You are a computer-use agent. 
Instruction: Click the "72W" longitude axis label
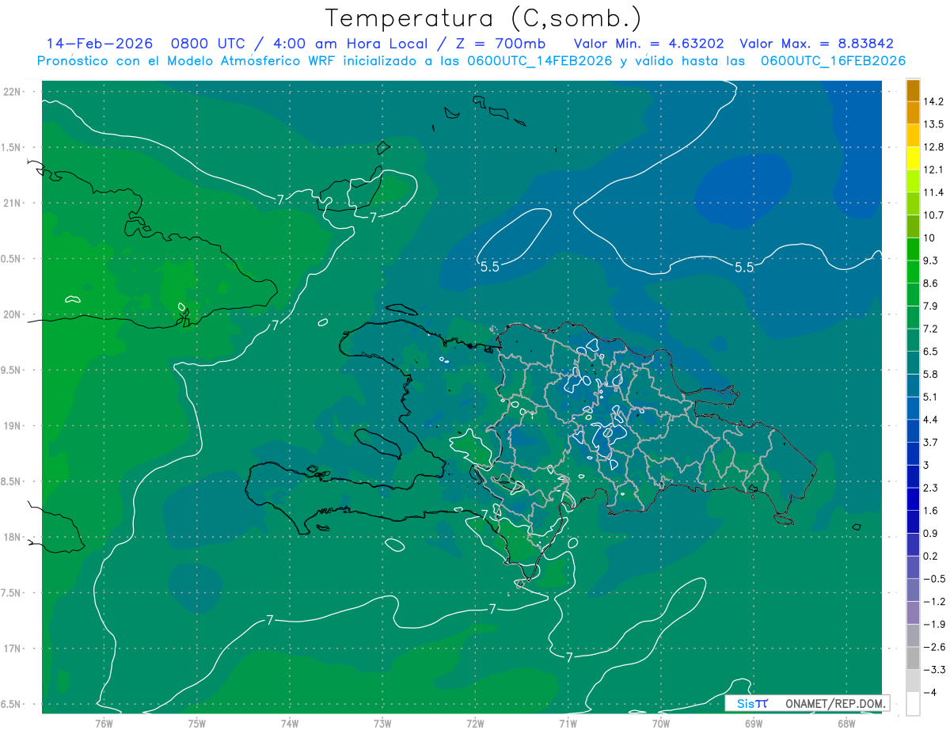475,724
